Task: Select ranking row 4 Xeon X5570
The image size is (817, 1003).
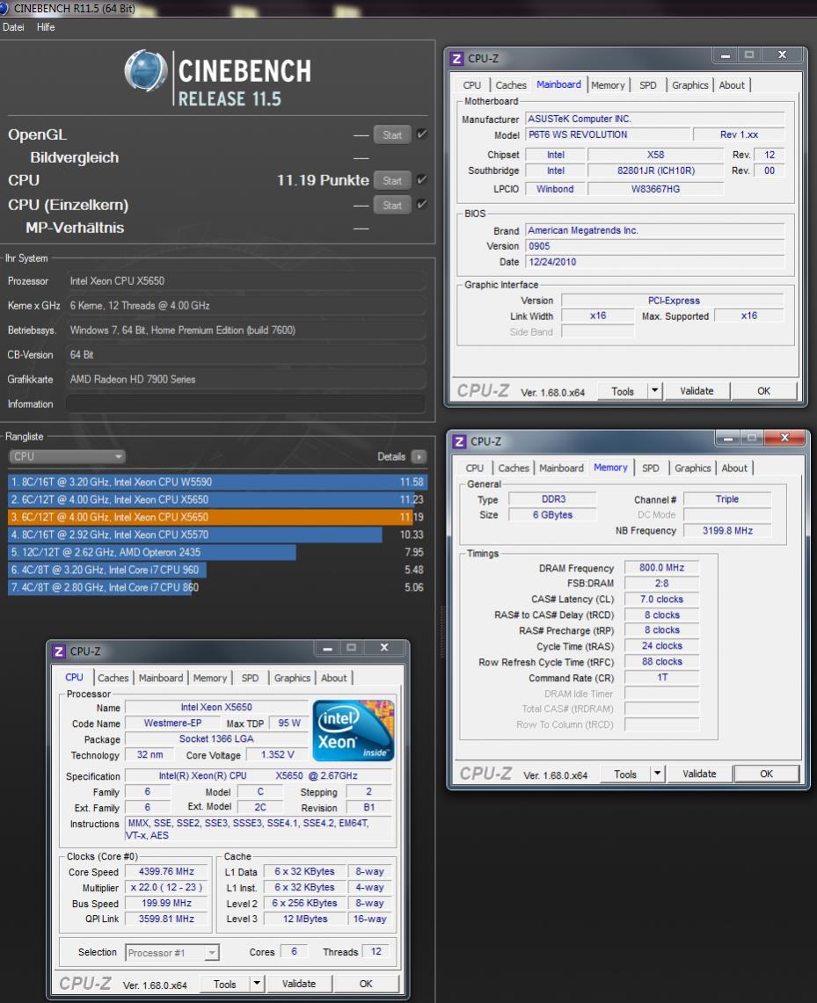Action: coord(217,534)
